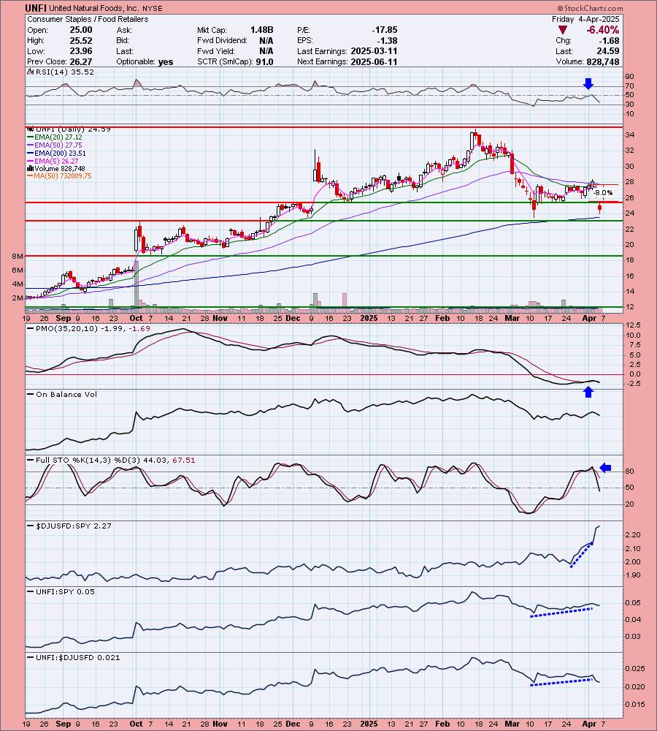Click the MA(50) 732009.75 volume legend entry

pyautogui.click(x=60, y=175)
